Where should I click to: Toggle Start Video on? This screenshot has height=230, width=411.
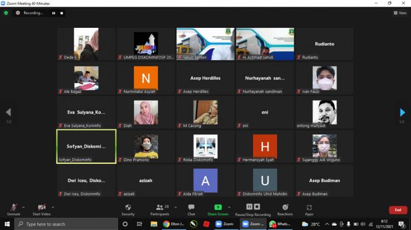pos(42,208)
